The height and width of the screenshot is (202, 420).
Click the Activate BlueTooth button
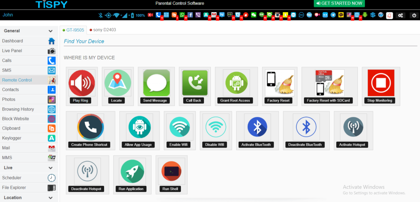(256, 145)
